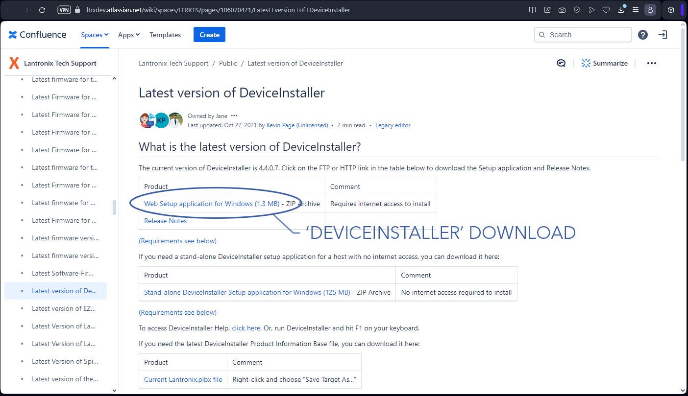Open Lantronix Tech Support space home
This screenshot has width=688, height=396.
tap(60, 63)
